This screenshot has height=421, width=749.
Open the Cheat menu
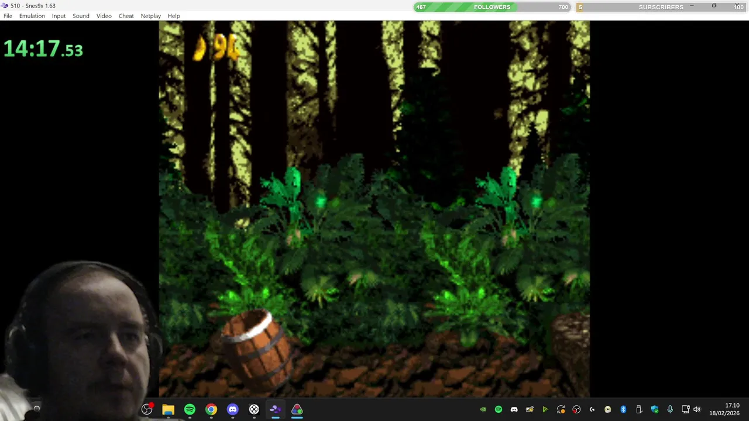(126, 16)
